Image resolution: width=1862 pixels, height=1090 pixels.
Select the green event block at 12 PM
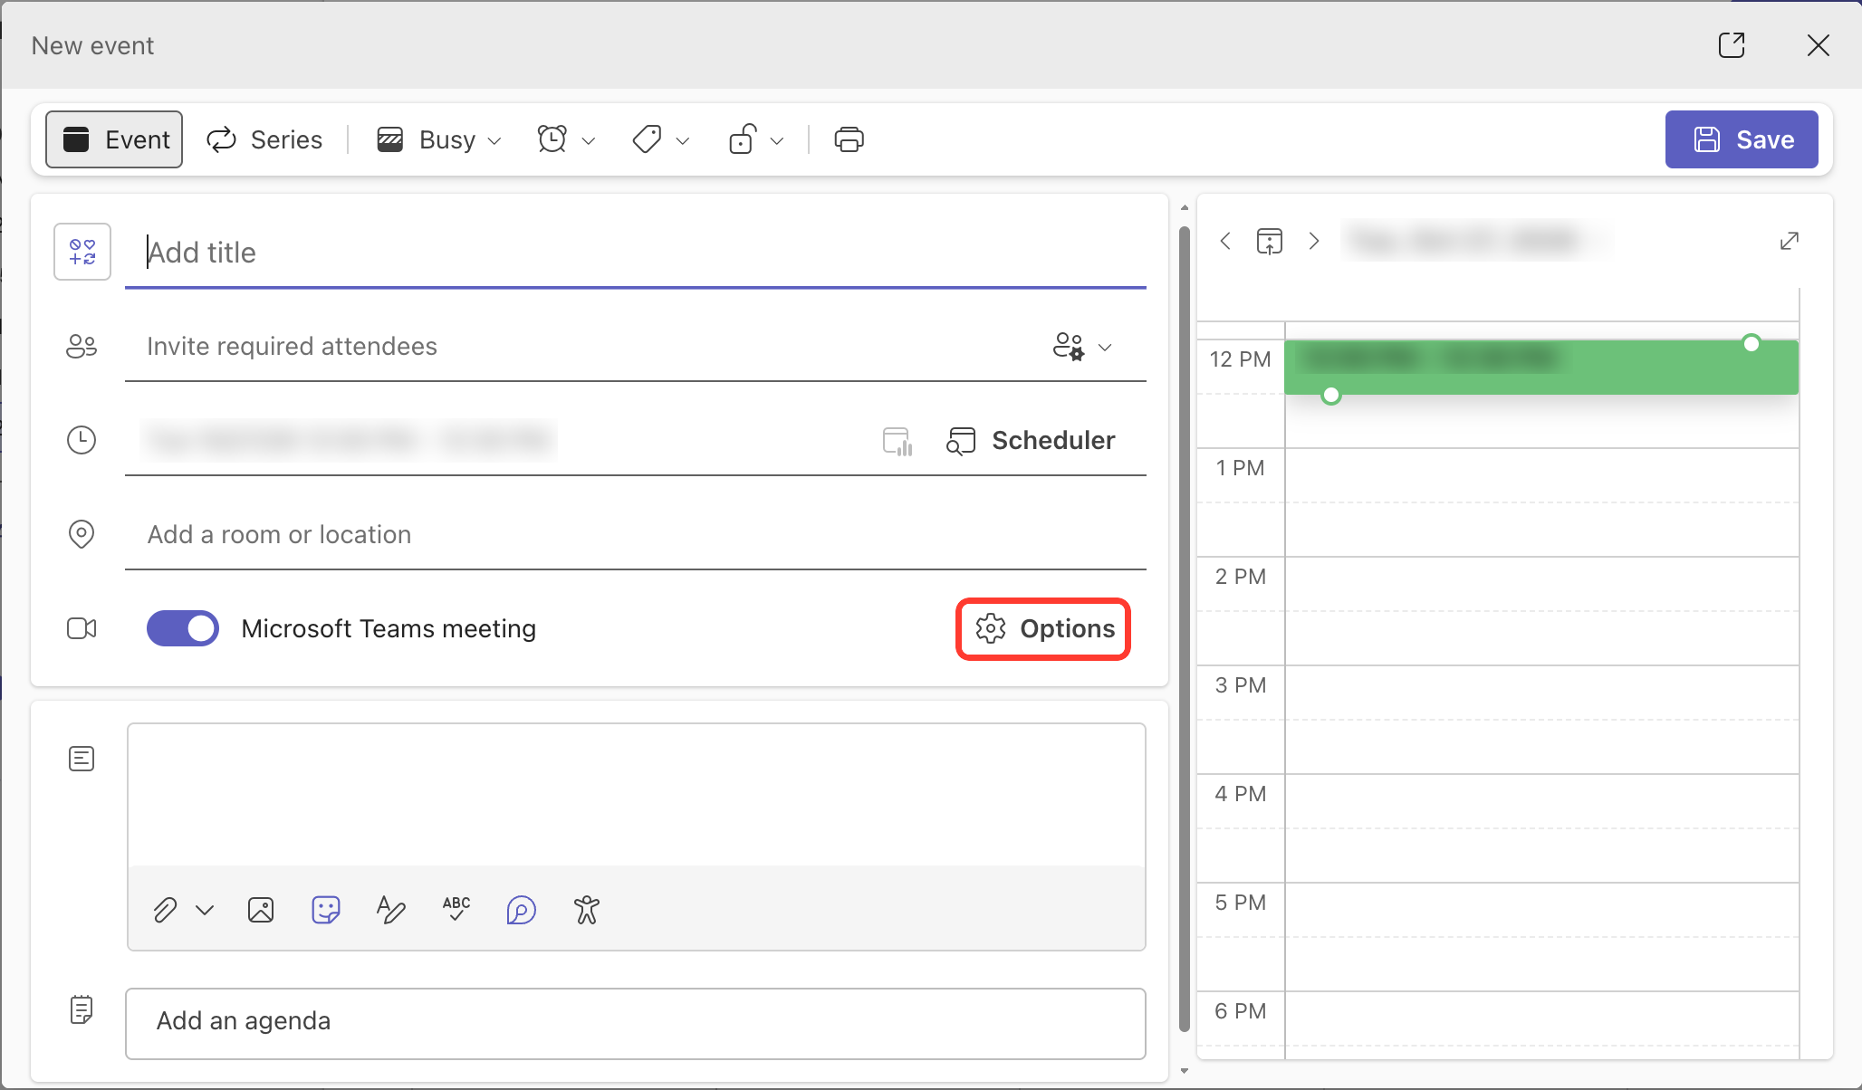click(1541, 367)
